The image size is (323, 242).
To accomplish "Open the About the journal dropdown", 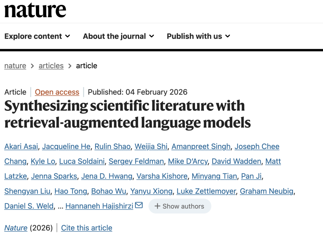I will click(x=118, y=36).
